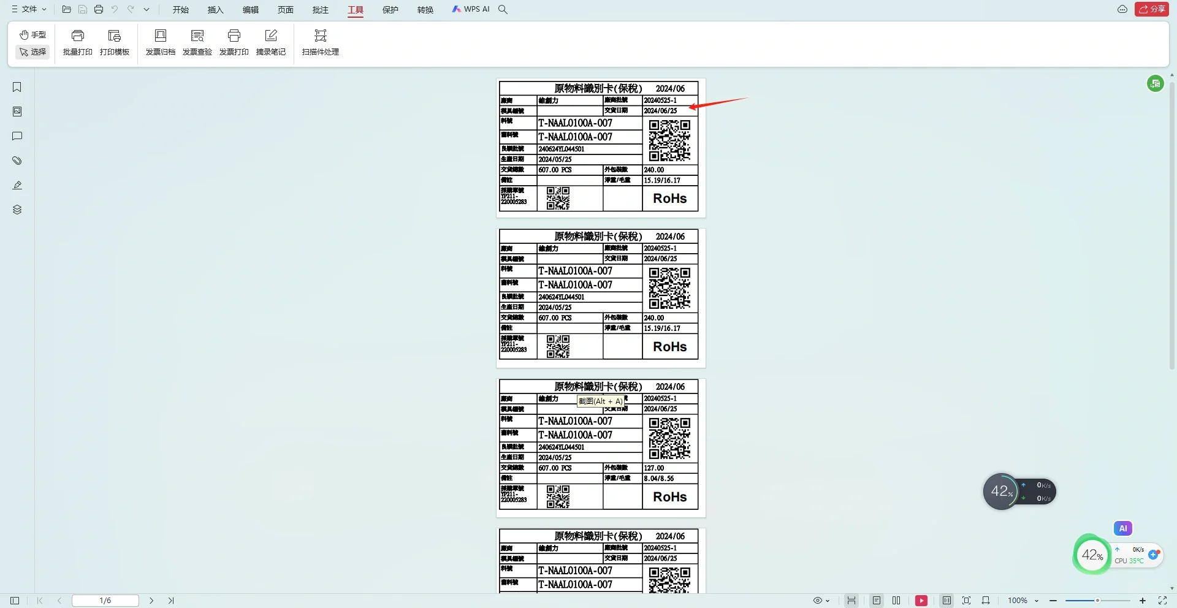
Task: Select the 选择 selection tool
Action: 32,52
